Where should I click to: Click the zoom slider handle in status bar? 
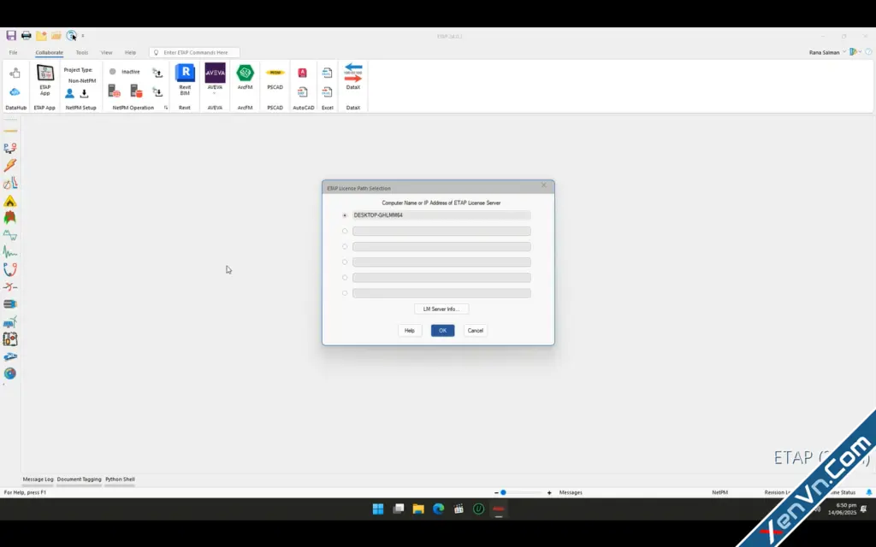click(503, 492)
